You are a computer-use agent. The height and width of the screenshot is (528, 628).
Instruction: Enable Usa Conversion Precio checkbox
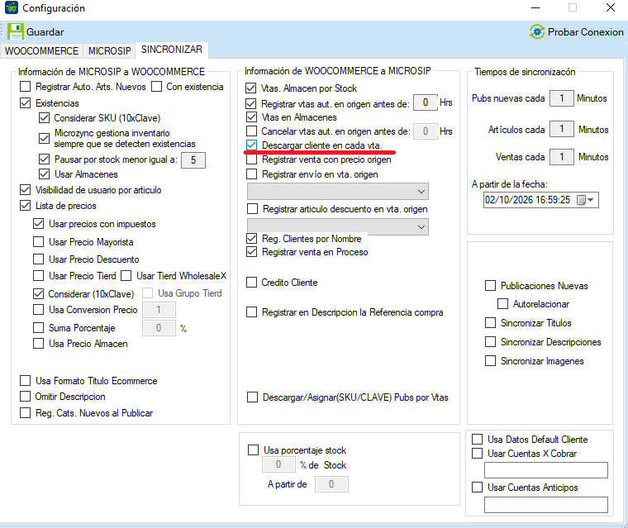click(x=39, y=309)
